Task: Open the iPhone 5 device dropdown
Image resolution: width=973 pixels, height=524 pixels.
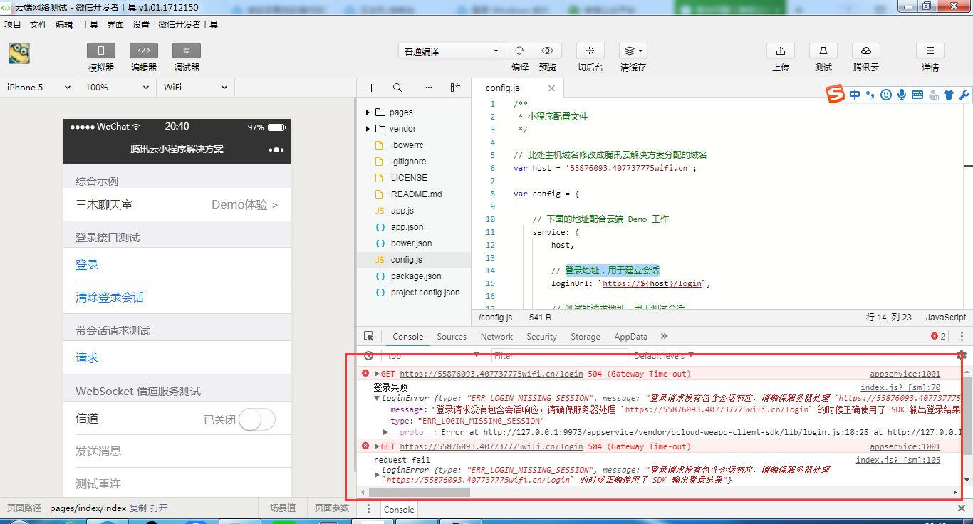Action: coord(38,87)
